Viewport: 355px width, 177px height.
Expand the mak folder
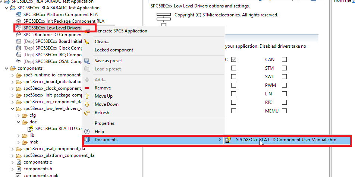click(19, 142)
